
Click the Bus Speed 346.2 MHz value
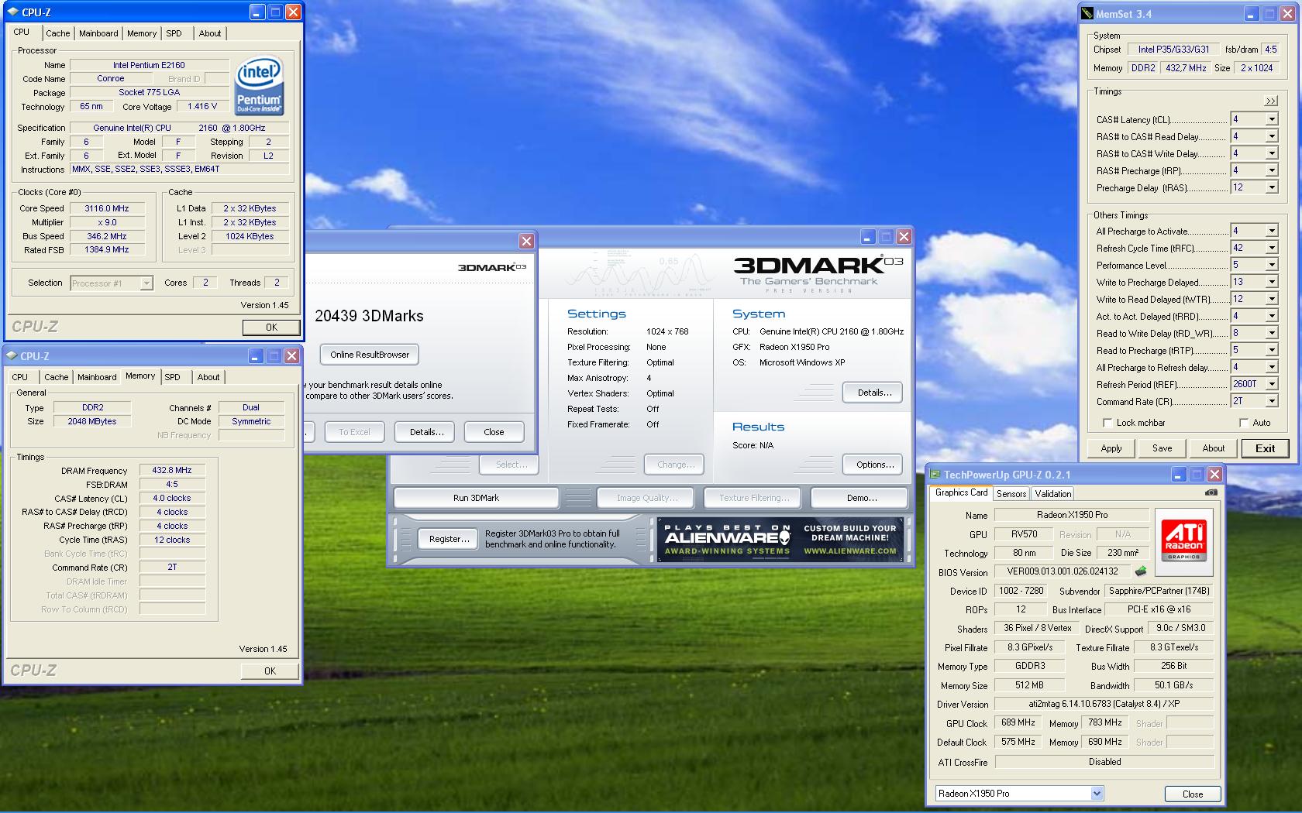click(x=107, y=236)
